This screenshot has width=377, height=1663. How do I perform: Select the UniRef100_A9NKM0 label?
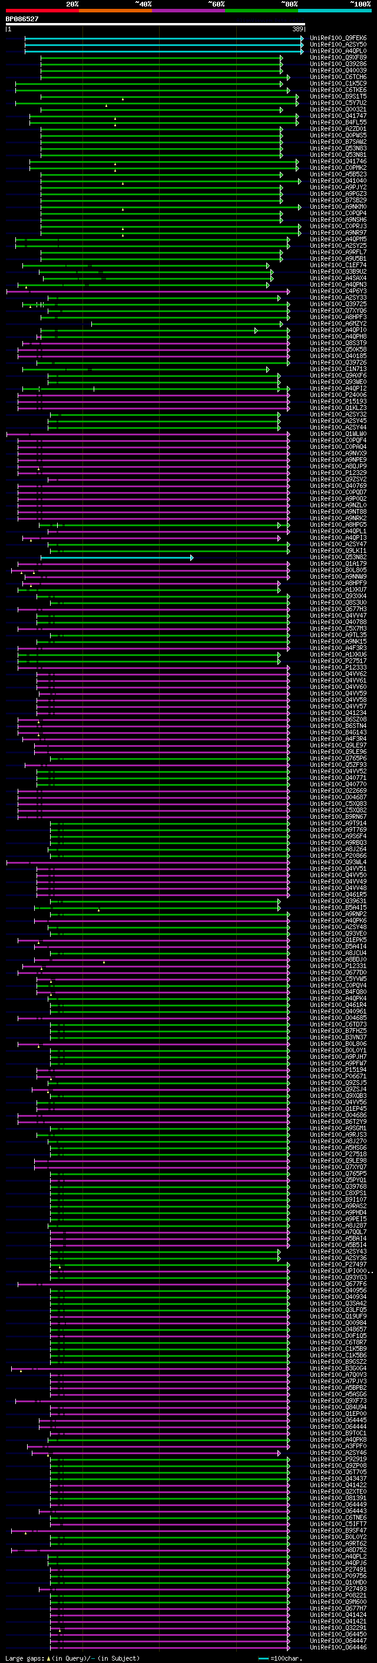click(x=338, y=206)
